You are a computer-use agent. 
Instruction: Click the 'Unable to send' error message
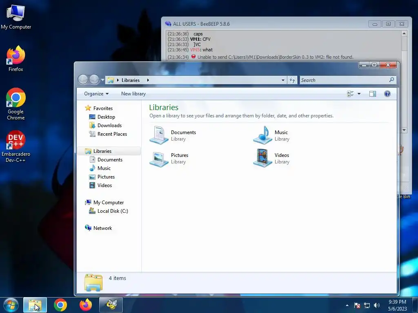click(276, 57)
